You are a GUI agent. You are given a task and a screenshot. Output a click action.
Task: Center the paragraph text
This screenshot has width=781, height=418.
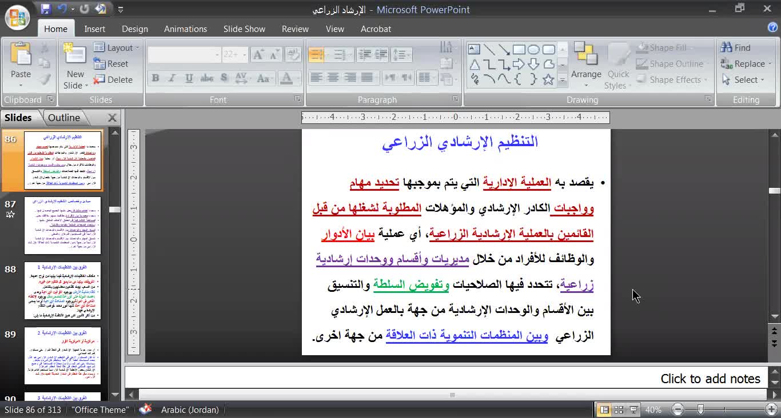[333, 78]
